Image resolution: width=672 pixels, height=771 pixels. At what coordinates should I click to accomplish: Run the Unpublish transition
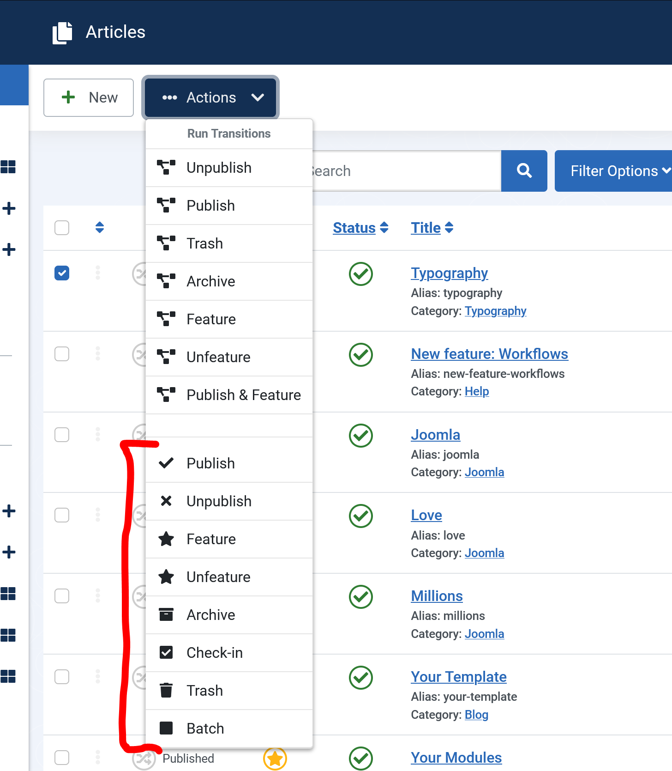pos(229,168)
